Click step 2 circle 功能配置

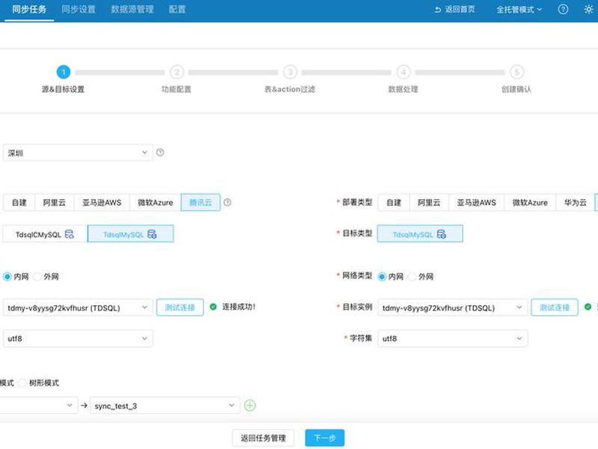tap(176, 72)
